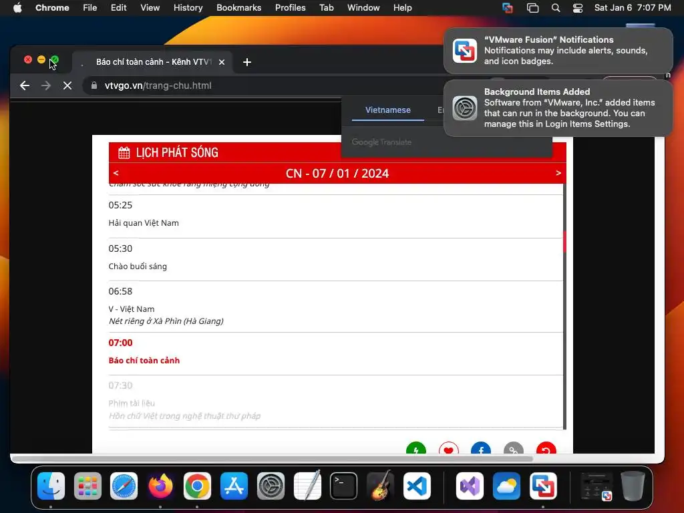Go to the previous day in the schedule

tap(116, 173)
